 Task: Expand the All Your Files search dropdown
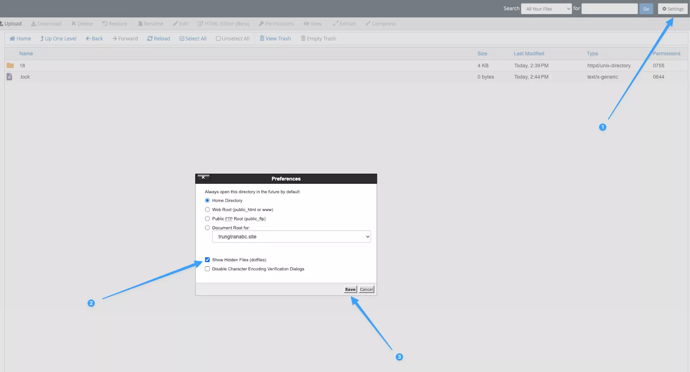(x=546, y=9)
